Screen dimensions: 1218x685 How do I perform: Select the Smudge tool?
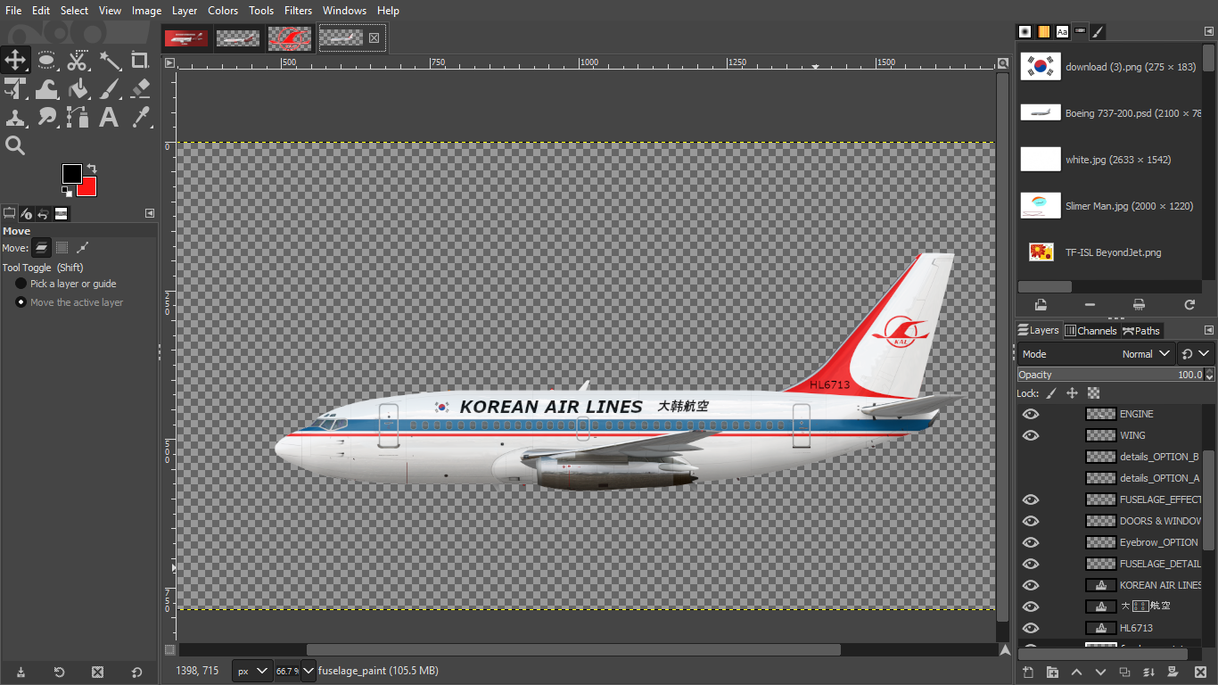coord(46,117)
